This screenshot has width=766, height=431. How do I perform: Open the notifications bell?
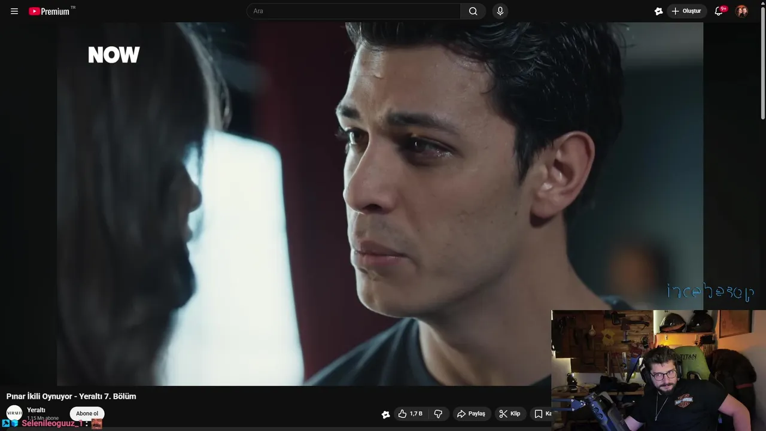[x=719, y=11]
